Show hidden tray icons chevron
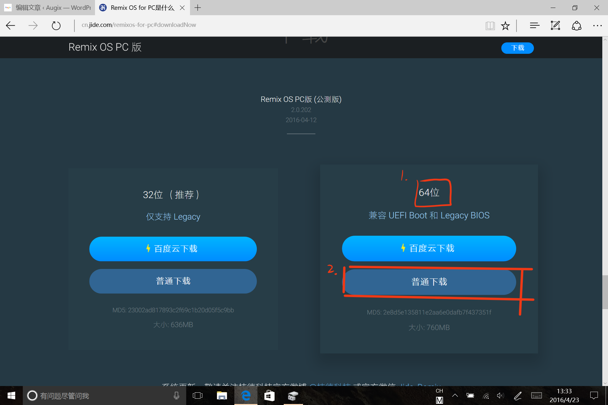 point(455,395)
